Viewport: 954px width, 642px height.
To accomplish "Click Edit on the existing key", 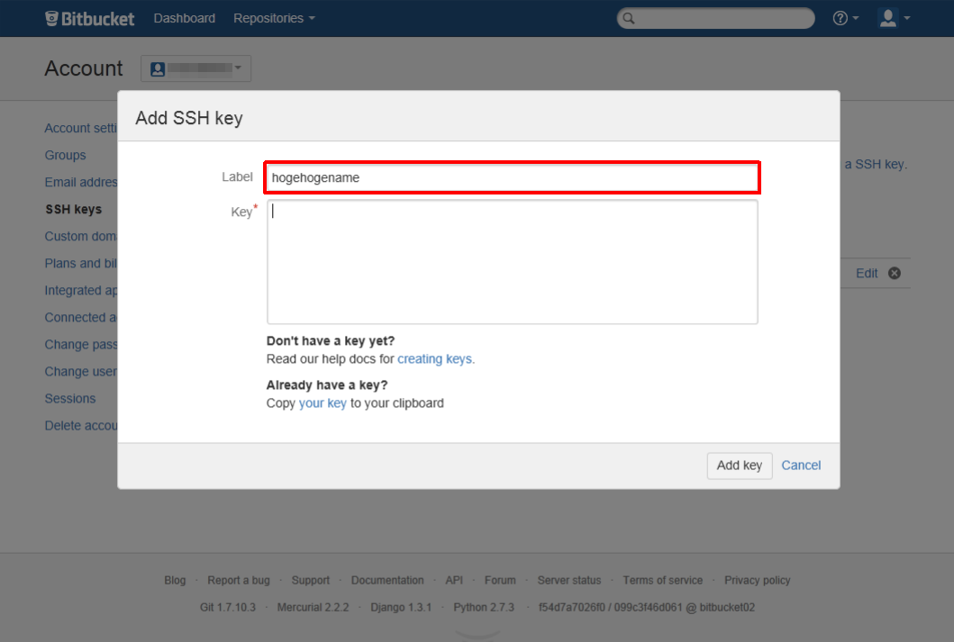I will [x=867, y=274].
